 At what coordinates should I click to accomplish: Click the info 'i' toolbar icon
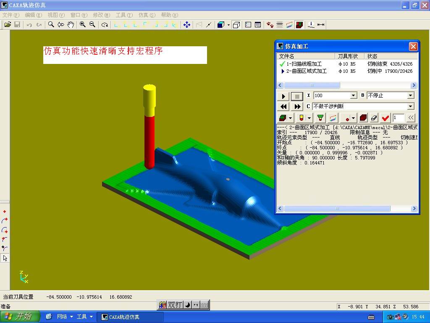[x=311, y=25]
